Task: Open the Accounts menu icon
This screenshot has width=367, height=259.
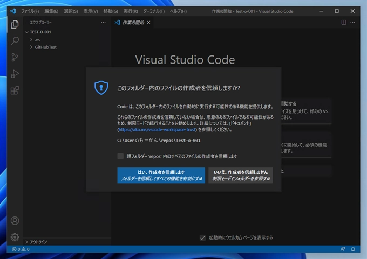Action: coord(15,221)
